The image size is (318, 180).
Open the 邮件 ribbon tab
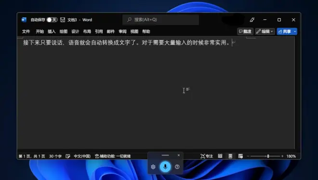pos(111,31)
